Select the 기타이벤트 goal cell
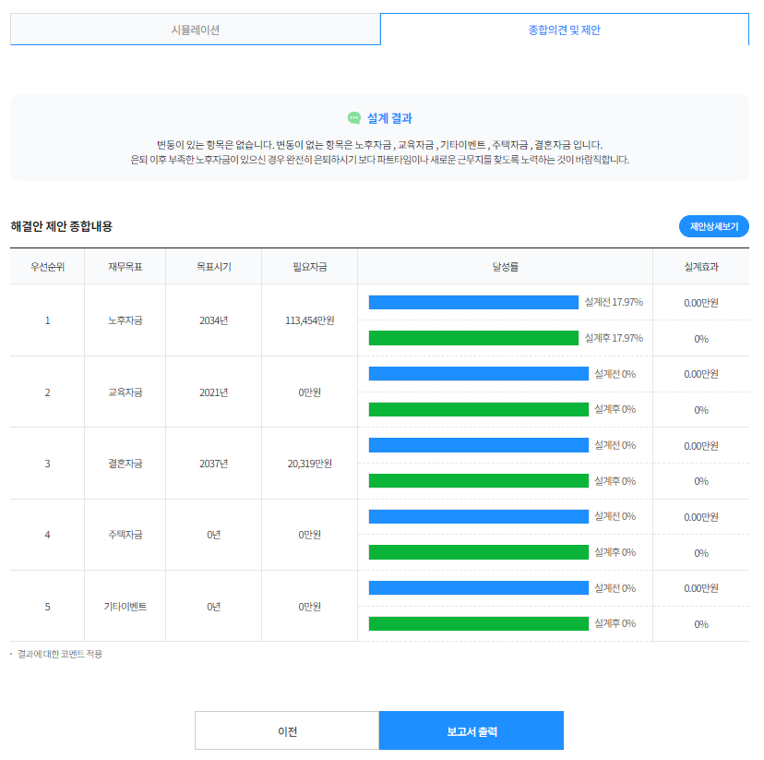The image size is (764, 760). pyautogui.click(x=125, y=607)
